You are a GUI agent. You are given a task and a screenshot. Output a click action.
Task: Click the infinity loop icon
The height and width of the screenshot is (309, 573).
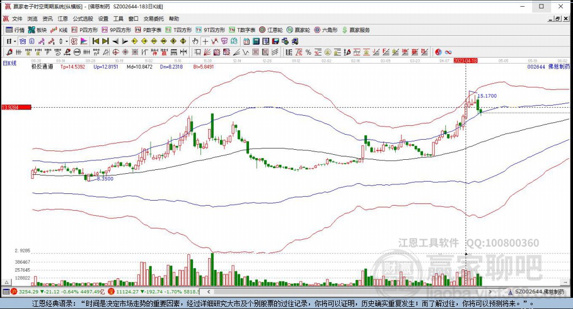point(448,52)
